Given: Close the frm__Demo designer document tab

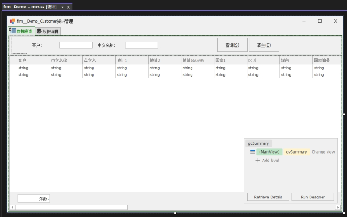Looking at the screenshot, I should [x=68, y=7].
